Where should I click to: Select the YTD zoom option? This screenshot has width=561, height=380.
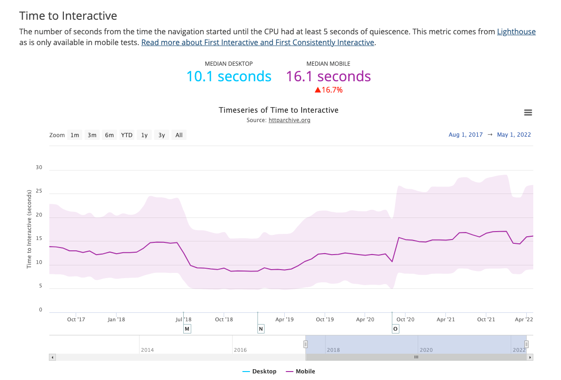tap(127, 135)
